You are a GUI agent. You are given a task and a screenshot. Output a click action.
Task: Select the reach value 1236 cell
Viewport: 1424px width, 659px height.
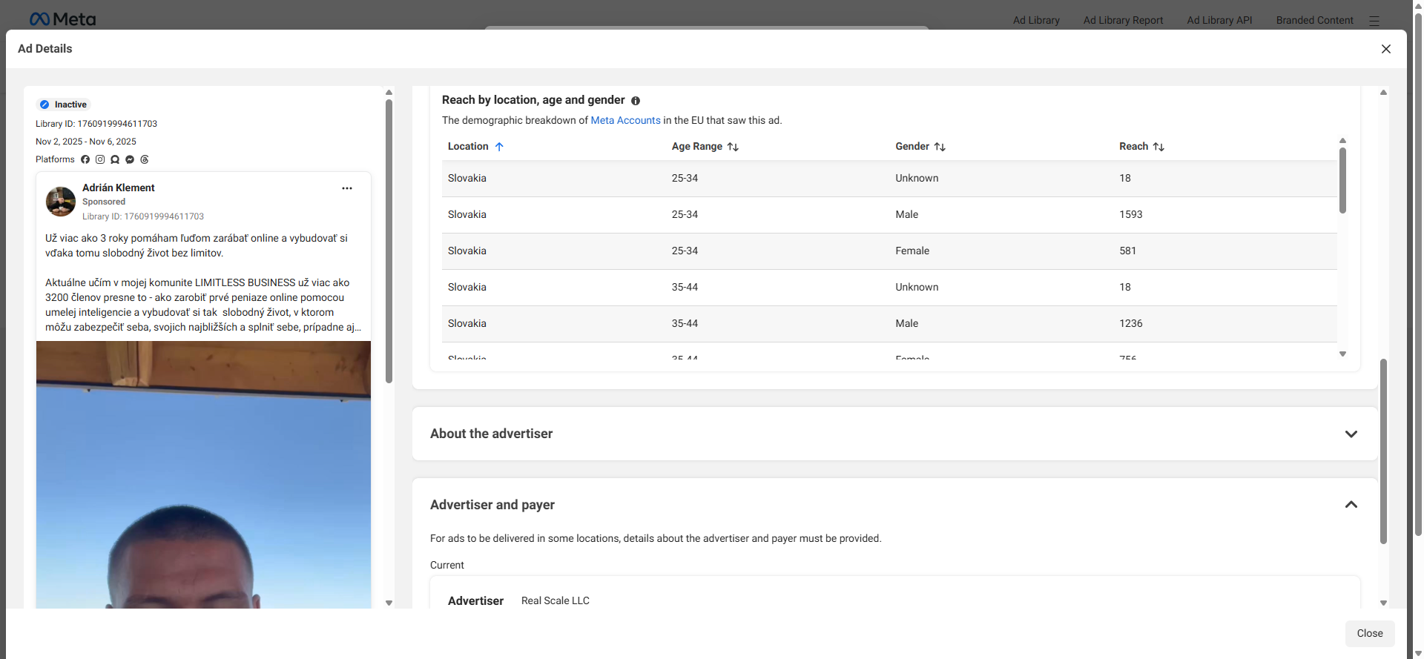[x=1130, y=324]
